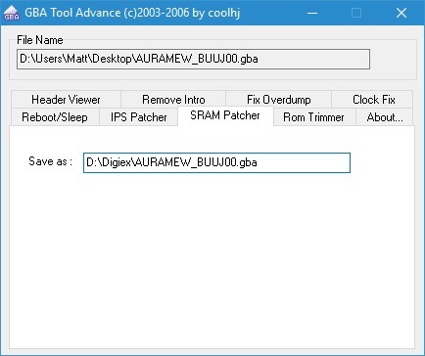The image size is (425, 356).
Task: Show the About... tab
Action: tap(385, 117)
